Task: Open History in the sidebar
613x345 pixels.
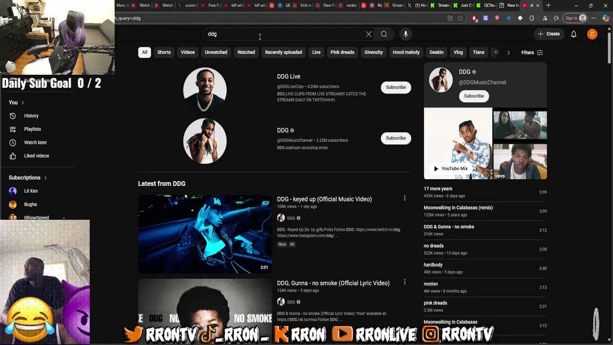Action: pos(31,115)
